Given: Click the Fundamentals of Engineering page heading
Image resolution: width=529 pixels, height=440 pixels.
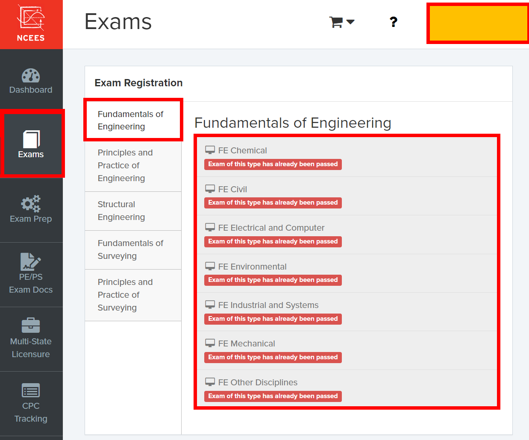Looking at the screenshot, I should click(293, 123).
